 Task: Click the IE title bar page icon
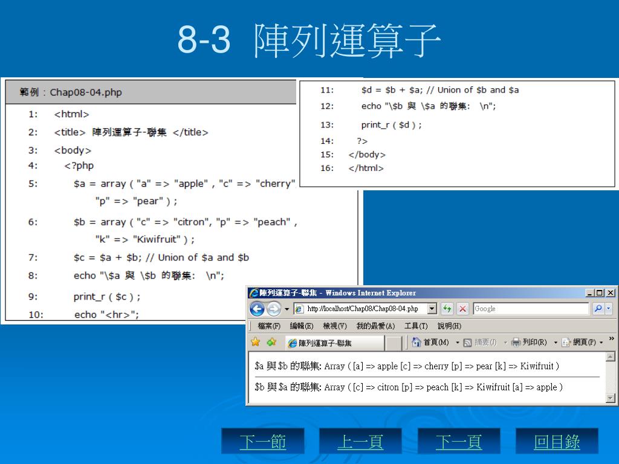[x=254, y=293]
